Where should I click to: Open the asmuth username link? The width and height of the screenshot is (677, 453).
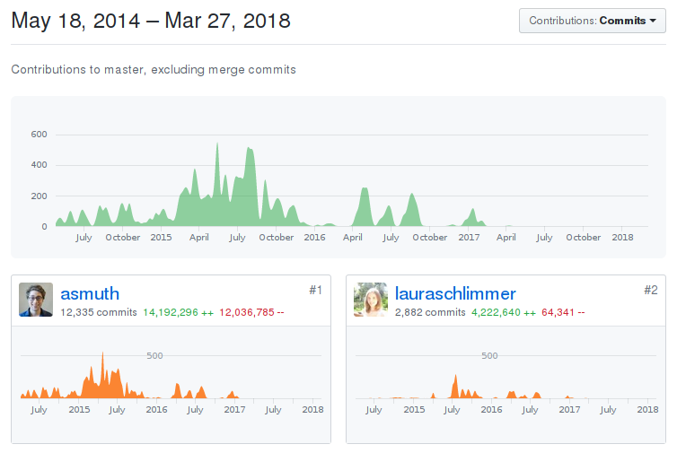click(x=90, y=293)
